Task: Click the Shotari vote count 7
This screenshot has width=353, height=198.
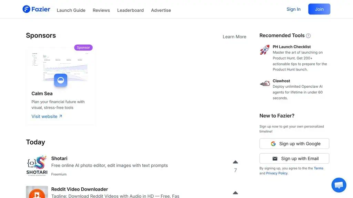Action: [235, 170]
